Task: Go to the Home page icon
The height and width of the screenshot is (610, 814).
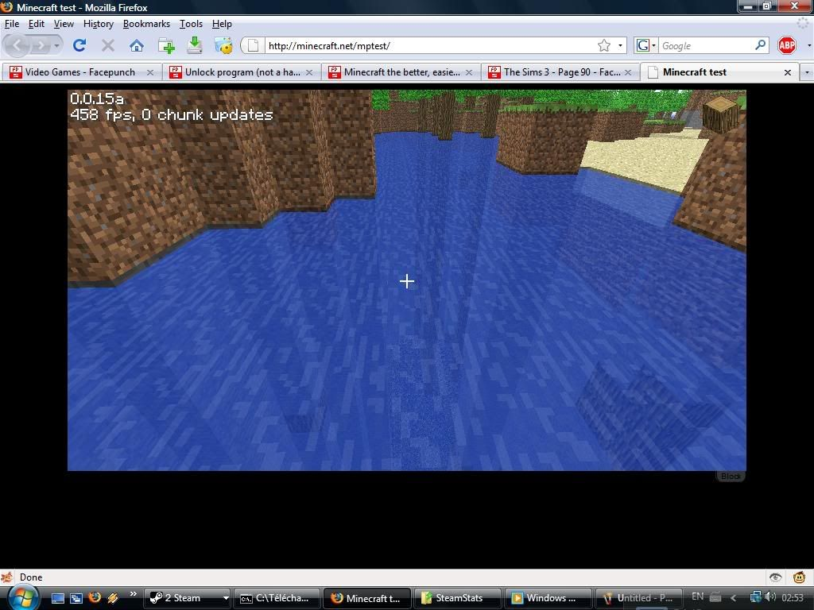Action: (137, 45)
